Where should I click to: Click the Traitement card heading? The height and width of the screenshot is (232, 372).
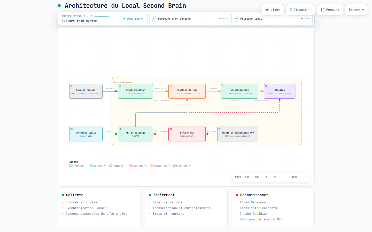click(x=164, y=195)
